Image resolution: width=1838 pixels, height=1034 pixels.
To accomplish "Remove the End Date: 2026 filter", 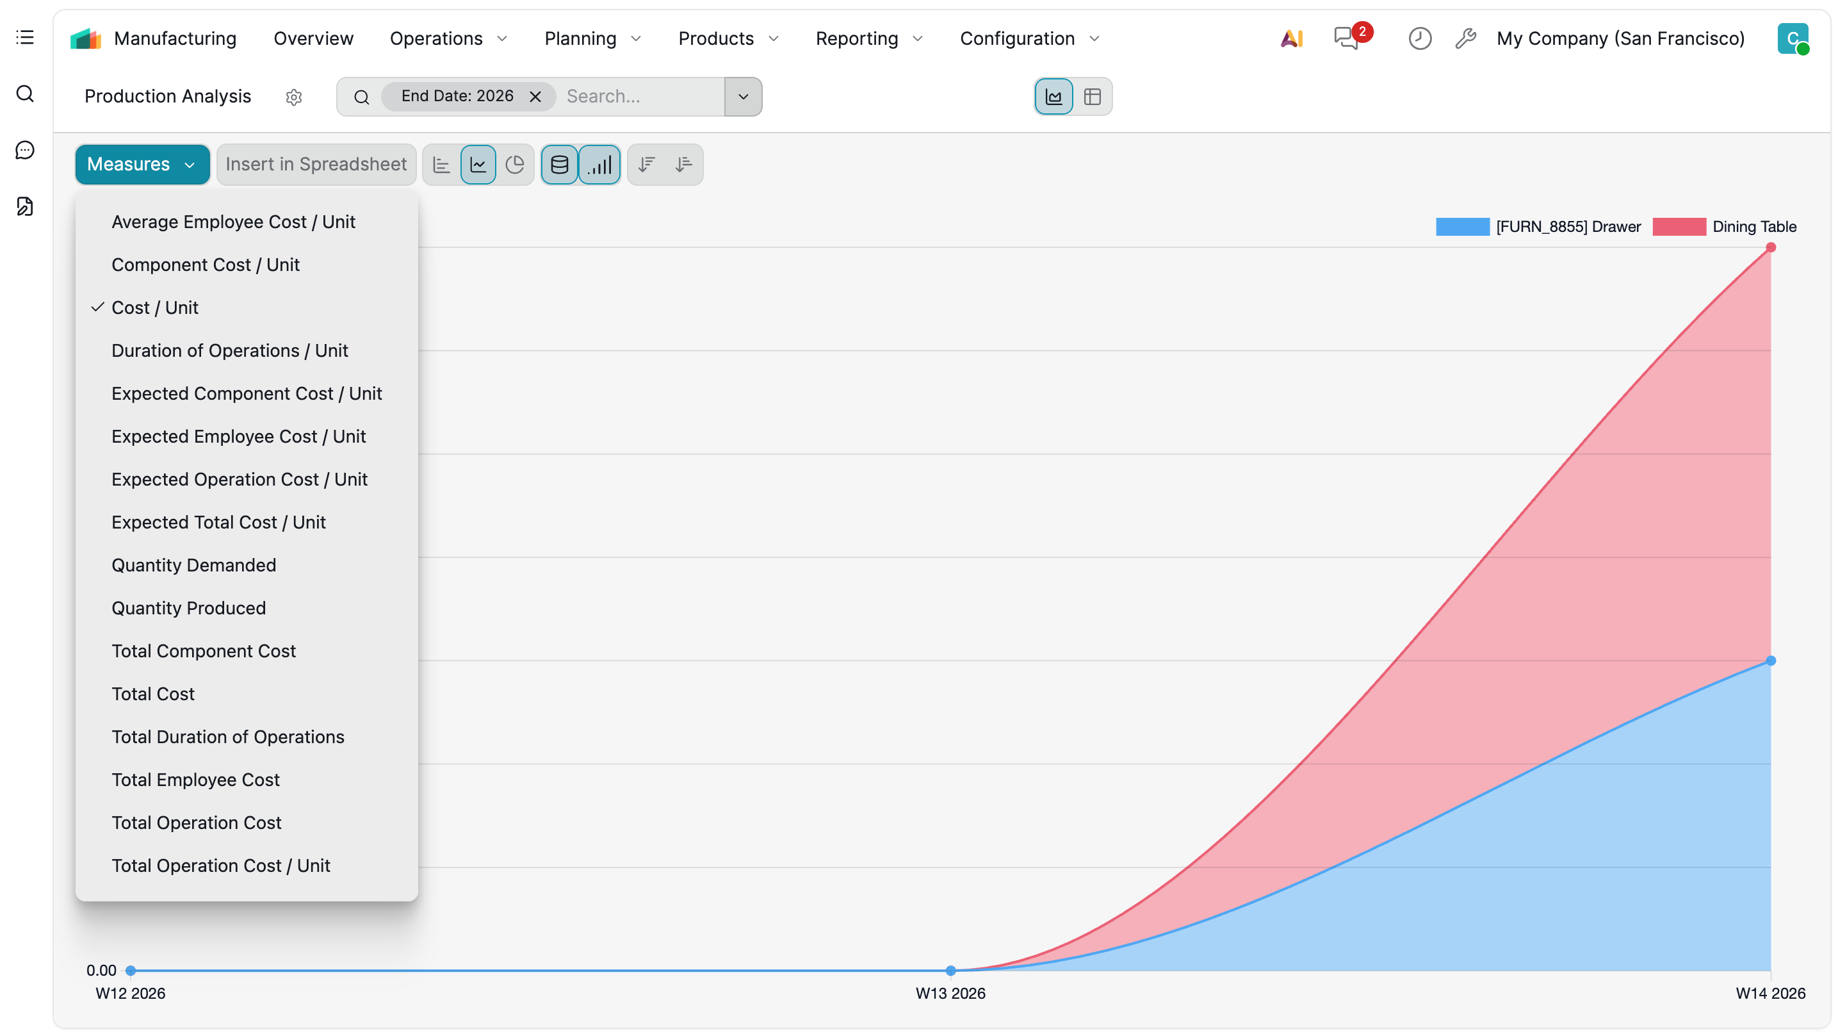I will pyautogui.click(x=535, y=96).
